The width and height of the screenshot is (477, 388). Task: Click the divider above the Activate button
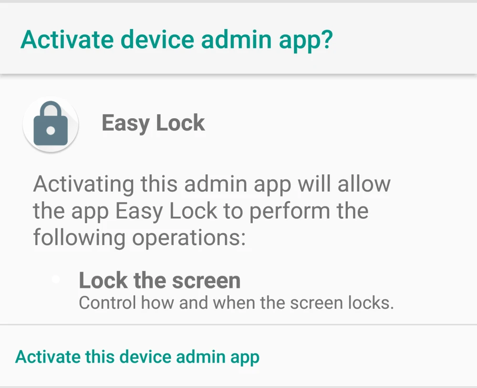coord(238,325)
